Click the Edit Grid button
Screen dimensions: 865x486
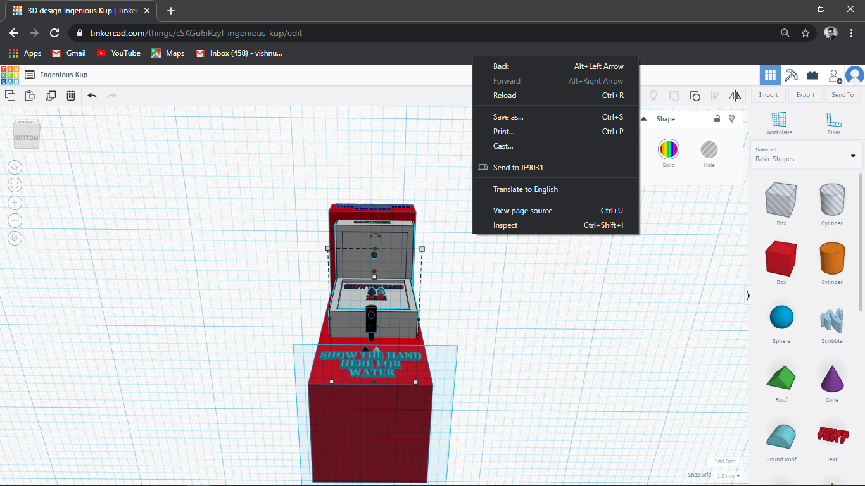click(x=725, y=461)
